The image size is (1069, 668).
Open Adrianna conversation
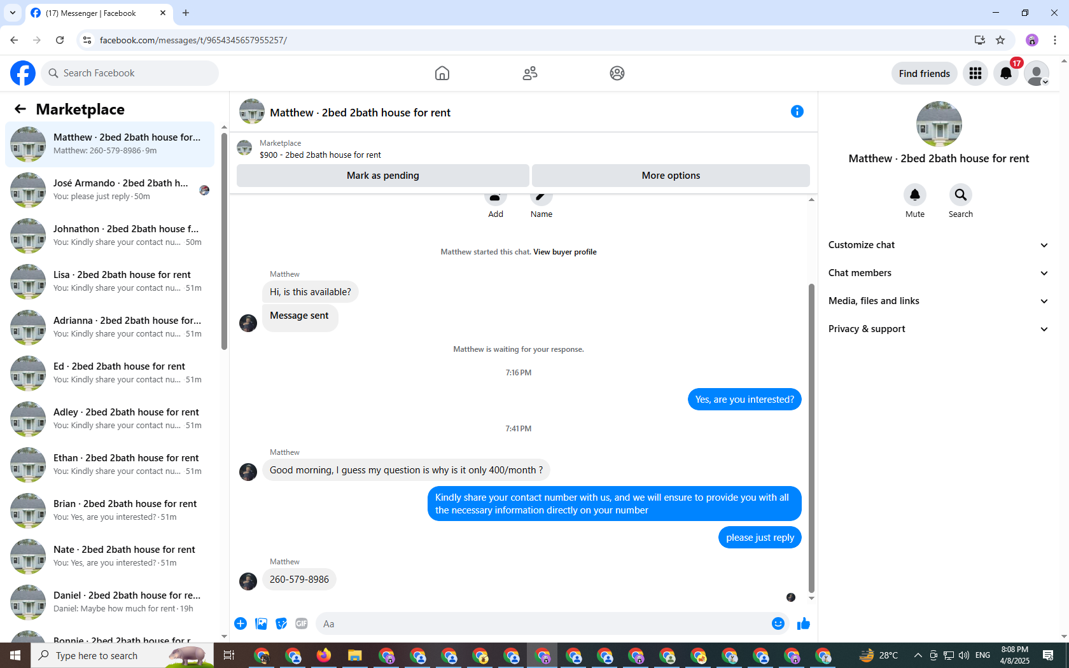[109, 328]
